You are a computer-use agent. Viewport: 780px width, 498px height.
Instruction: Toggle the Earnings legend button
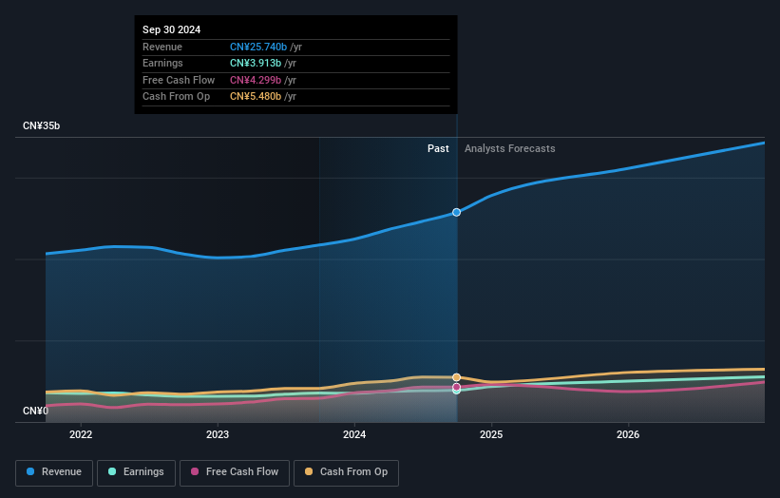136,472
